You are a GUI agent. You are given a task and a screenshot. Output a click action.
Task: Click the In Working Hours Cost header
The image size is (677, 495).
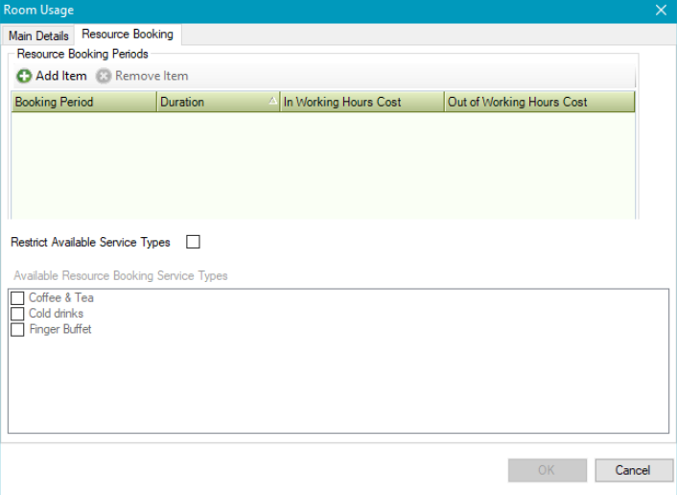[342, 102]
